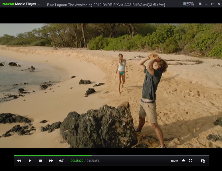Open the NAVER Media Player dropdown menu
222x171 pixels.
coord(39,4)
